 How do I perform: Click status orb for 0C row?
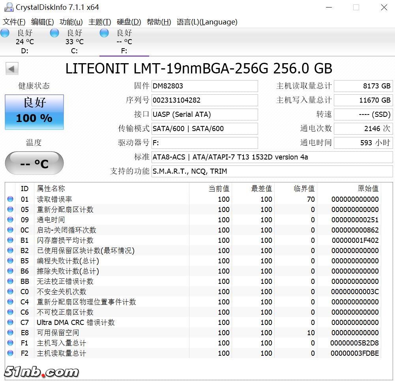[10, 230]
